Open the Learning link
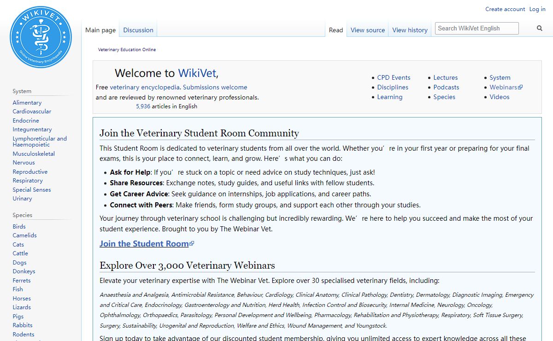553x341 pixels. [390, 97]
